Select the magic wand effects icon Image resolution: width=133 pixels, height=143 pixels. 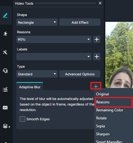[x=5, y=52]
